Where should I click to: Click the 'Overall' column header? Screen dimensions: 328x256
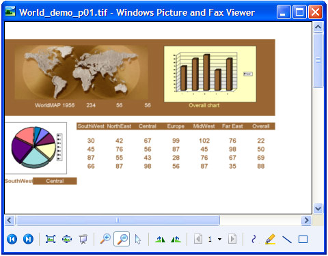(x=261, y=126)
